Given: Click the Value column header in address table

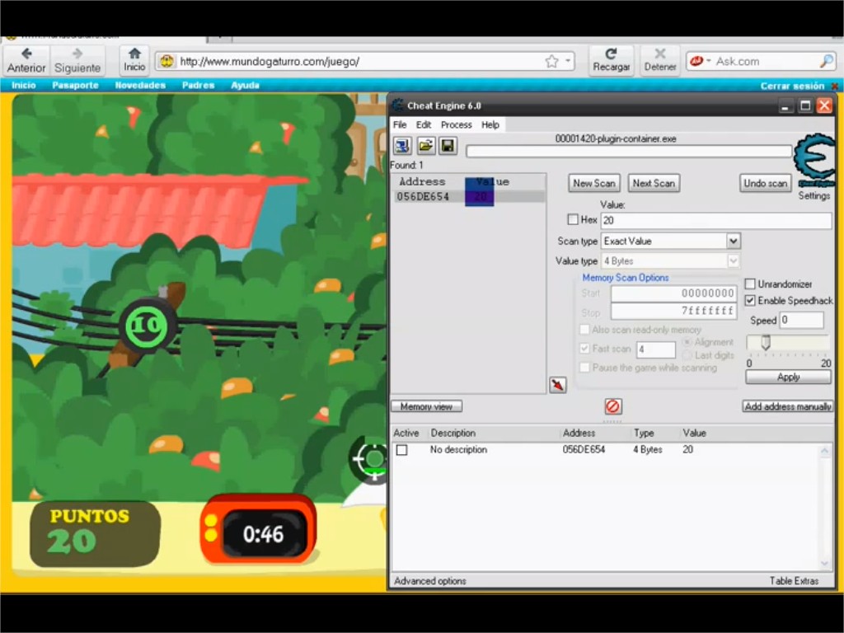Looking at the screenshot, I should pos(694,433).
